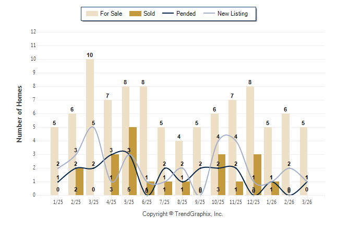Open the TrendGraphix copyright link
The image size is (337, 227).
point(183,214)
